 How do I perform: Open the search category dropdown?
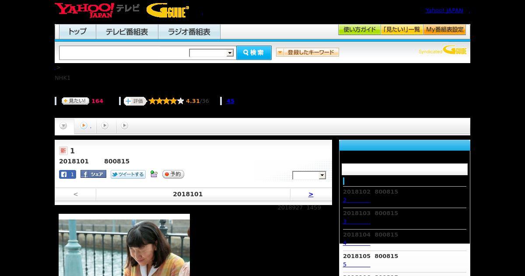[211, 53]
